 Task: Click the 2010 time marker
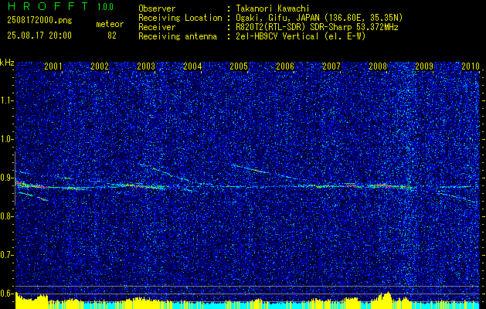click(x=471, y=66)
